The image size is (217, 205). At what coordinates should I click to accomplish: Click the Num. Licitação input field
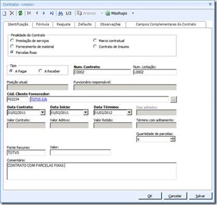point(155,72)
